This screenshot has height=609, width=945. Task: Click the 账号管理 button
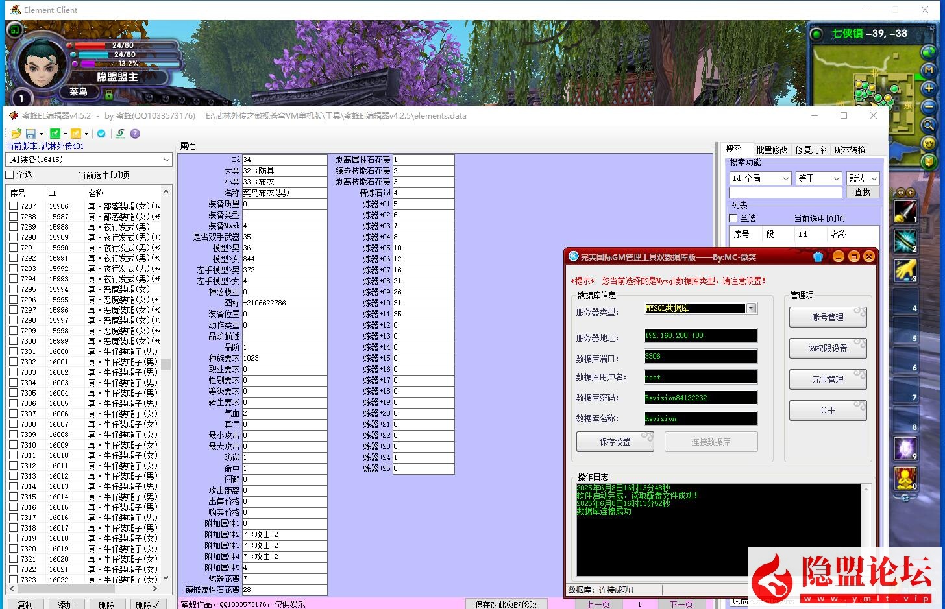(x=828, y=317)
